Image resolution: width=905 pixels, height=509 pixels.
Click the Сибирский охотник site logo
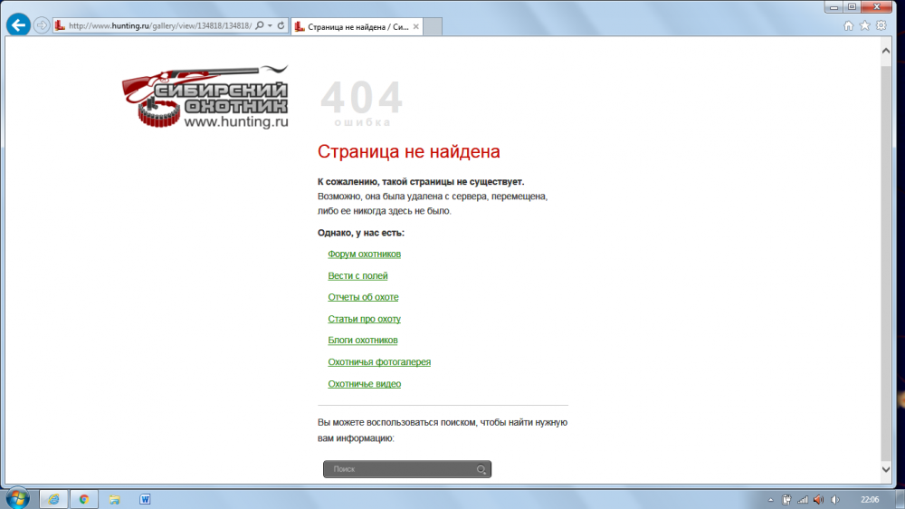[206, 96]
